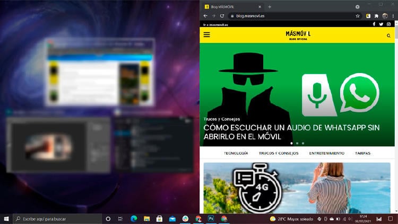Go back with Chrome's back arrow
The width and height of the screenshot is (398, 224).
pos(205,16)
